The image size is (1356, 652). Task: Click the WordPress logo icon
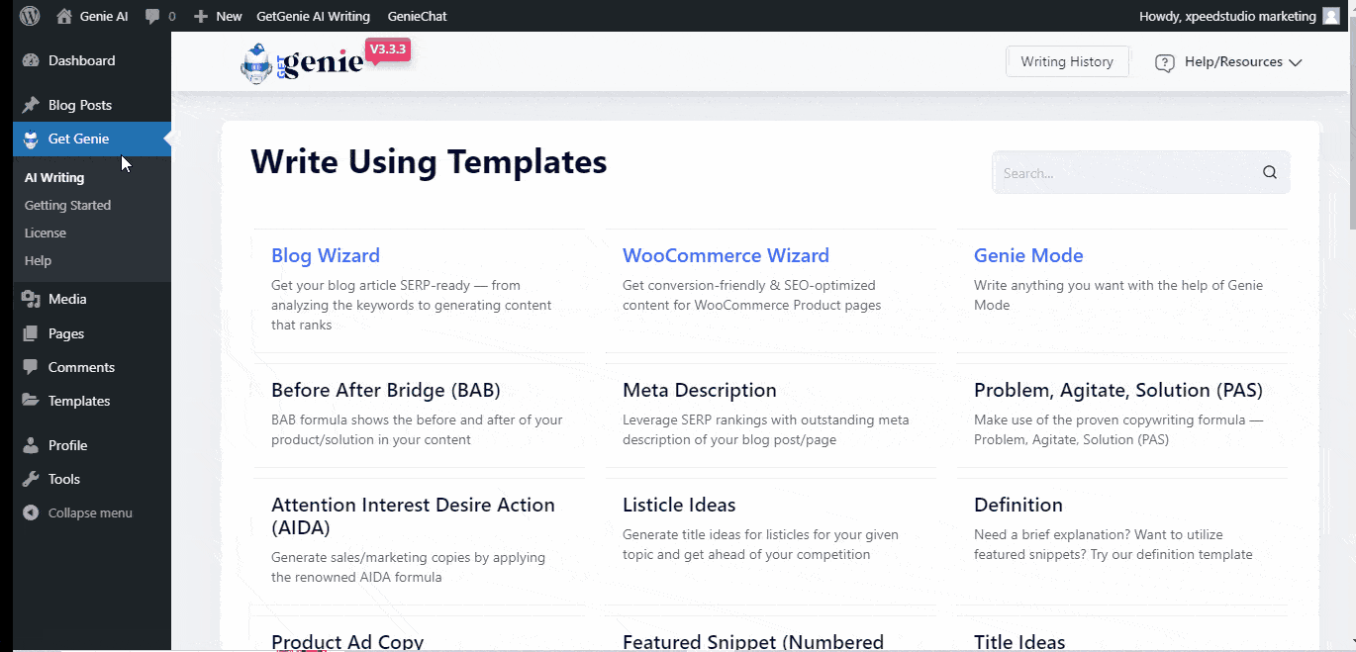pos(30,16)
